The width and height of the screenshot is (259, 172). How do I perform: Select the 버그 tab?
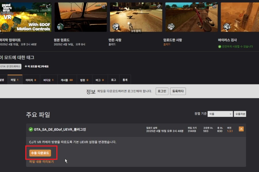(100, 80)
